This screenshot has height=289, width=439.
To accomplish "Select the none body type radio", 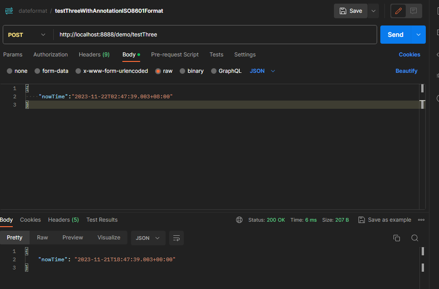I will 10,71.
